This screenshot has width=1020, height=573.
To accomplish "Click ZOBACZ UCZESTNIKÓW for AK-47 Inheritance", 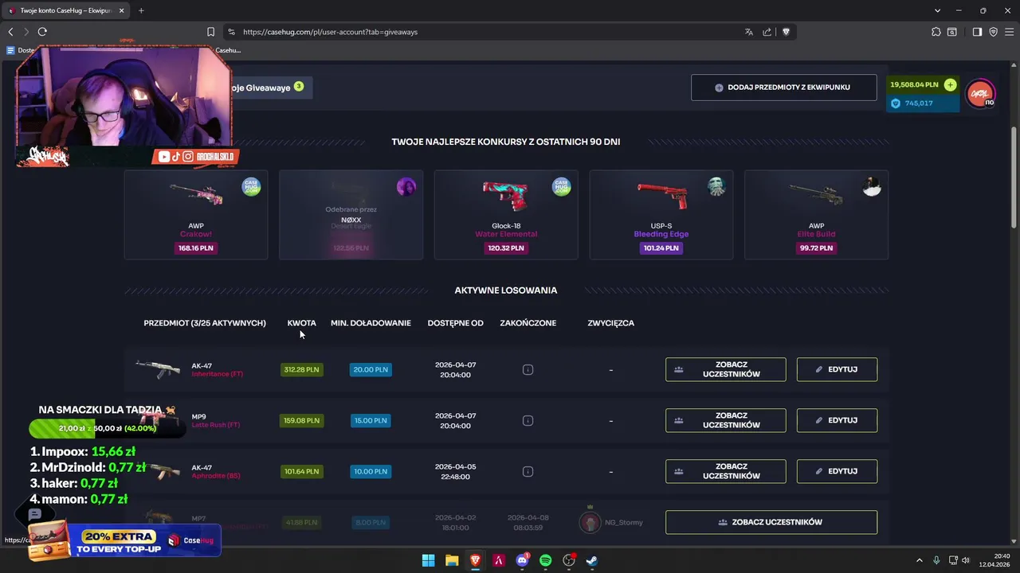I will [725, 369].
